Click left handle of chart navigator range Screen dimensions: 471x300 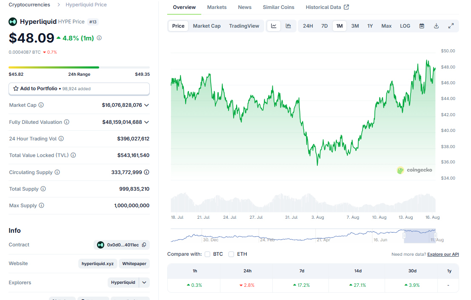(x=404, y=235)
